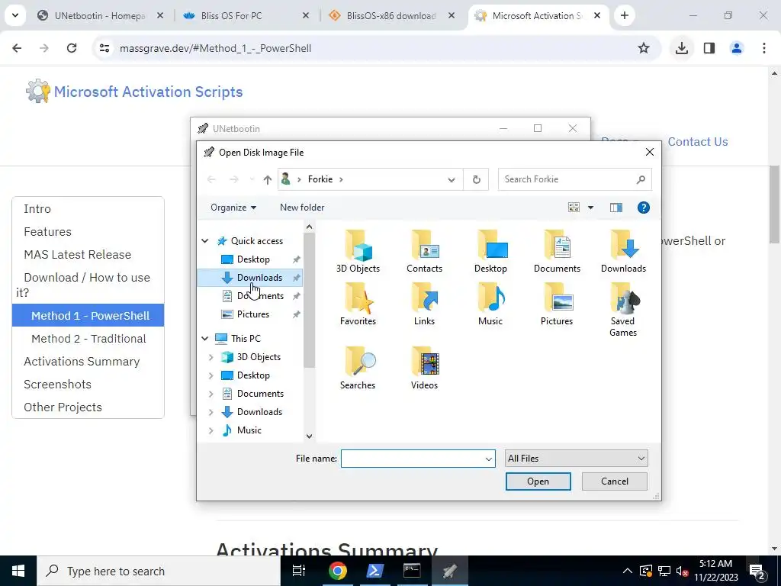Expand Music under This PC
Image resolution: width=781 pixels, height=586 pixels.
211,430
